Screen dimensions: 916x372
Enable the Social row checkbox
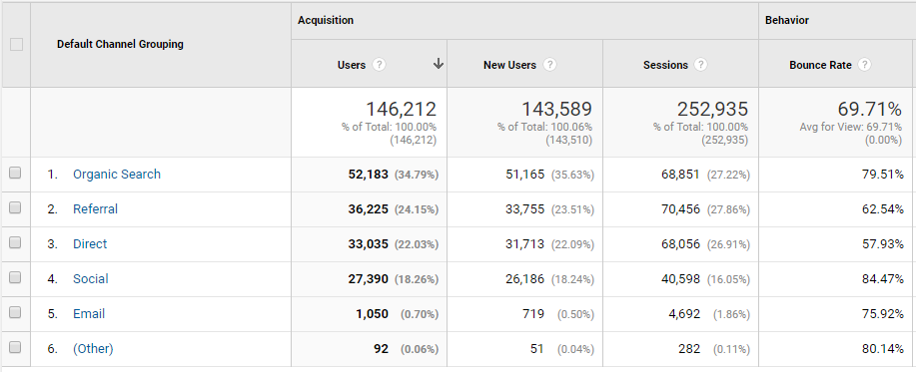coord(15,277)
